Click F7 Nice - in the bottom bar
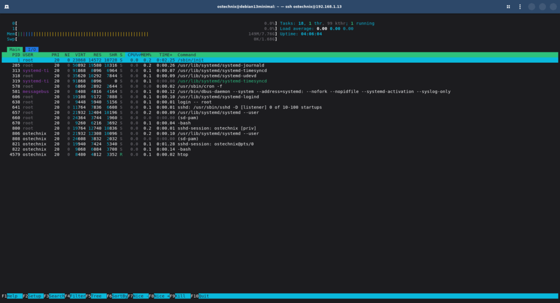This screenshot has height=303, width=560. point(138,296)
